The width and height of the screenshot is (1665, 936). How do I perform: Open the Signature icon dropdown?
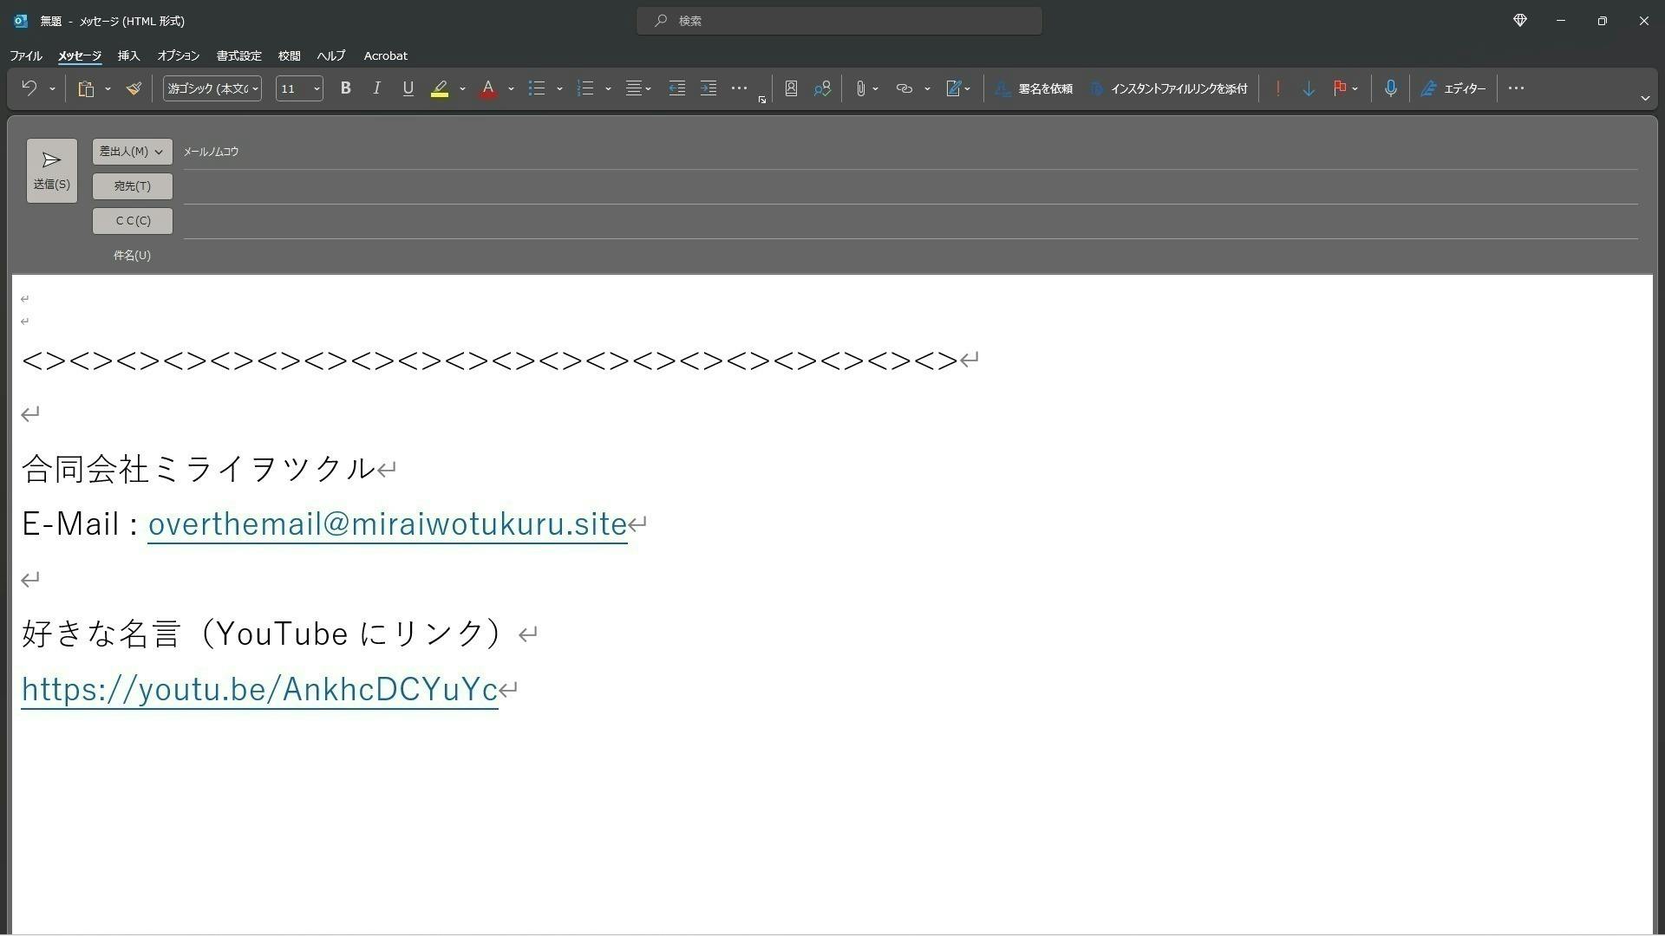click(958, 88)
